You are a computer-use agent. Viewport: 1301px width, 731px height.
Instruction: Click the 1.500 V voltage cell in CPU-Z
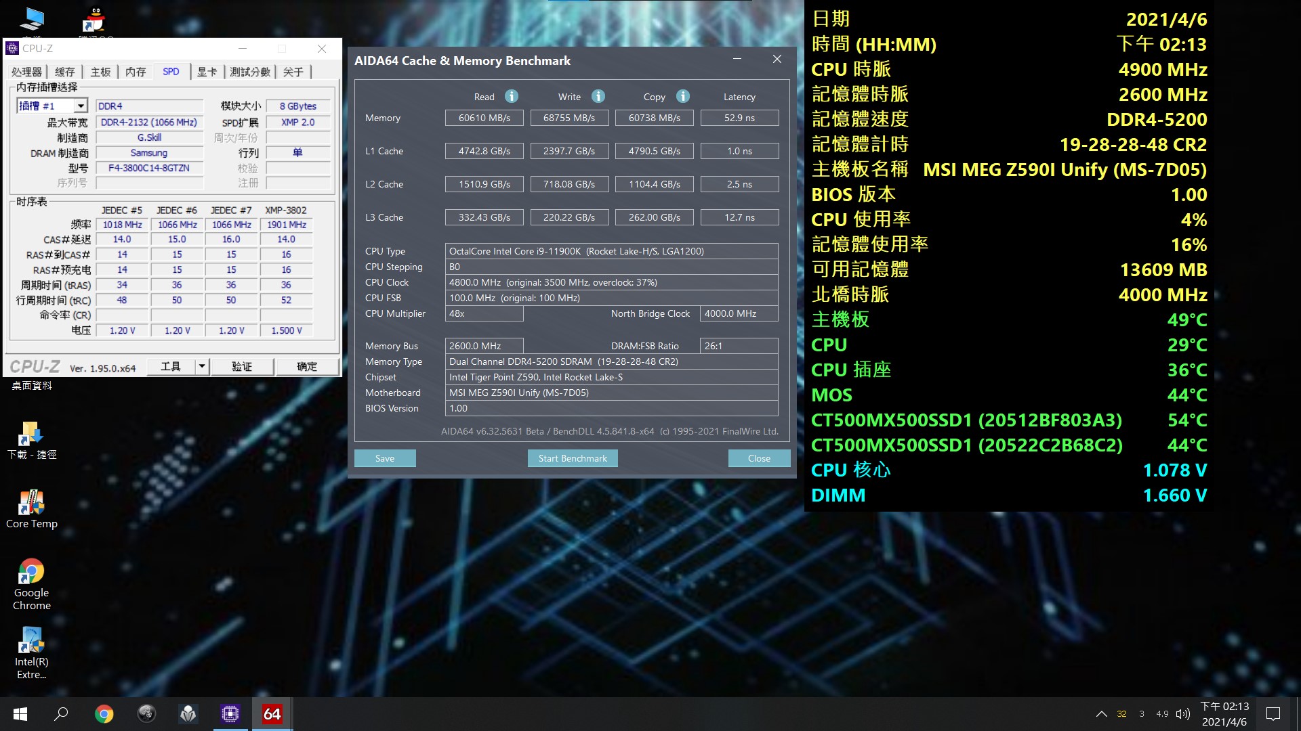286,330
